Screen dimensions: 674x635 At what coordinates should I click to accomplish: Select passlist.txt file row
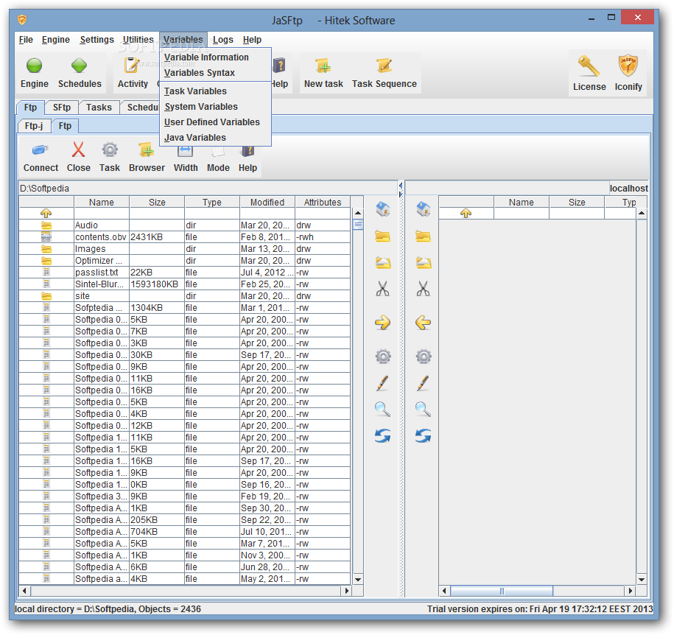pyautogui.click(x=184, y=273)
